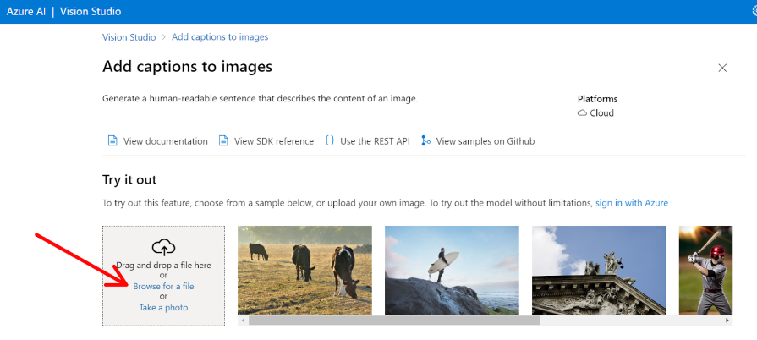Click the cloud upload icon
This screenshot has width=757, height=340.
point(163,247)
